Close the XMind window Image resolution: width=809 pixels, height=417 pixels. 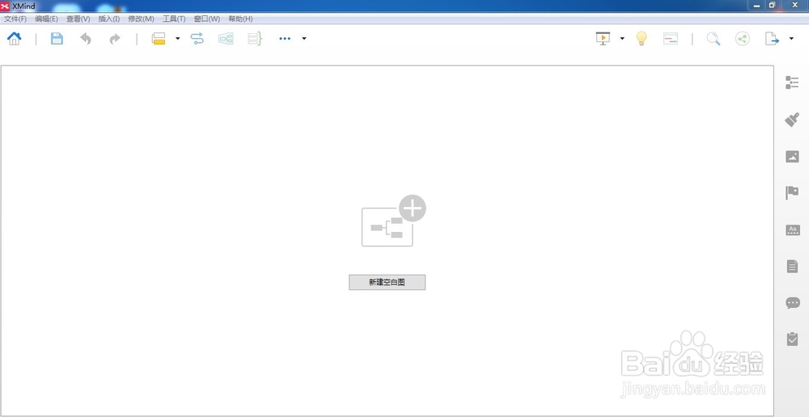pos(794,5)
